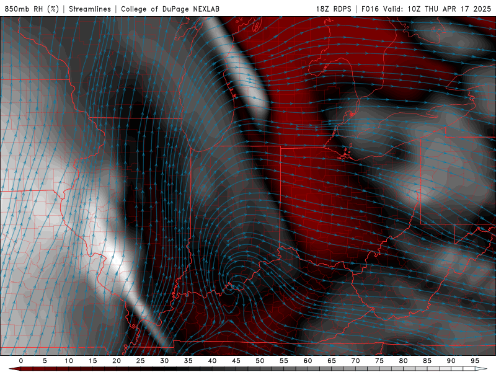The height and width of the screenshot is (372, 496).
Task: Click 'Valid: 10Z THU APR 17 2025'
Action: pyautogui.click(x=437, y=9)
